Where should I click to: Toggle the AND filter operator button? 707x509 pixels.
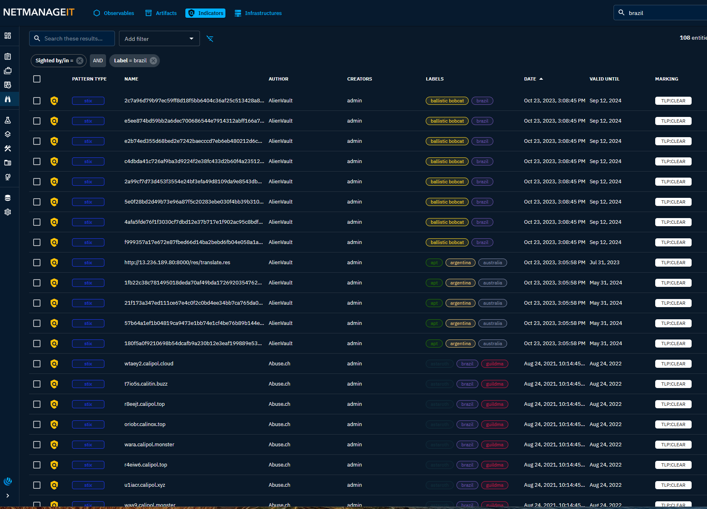coord(98,61)
